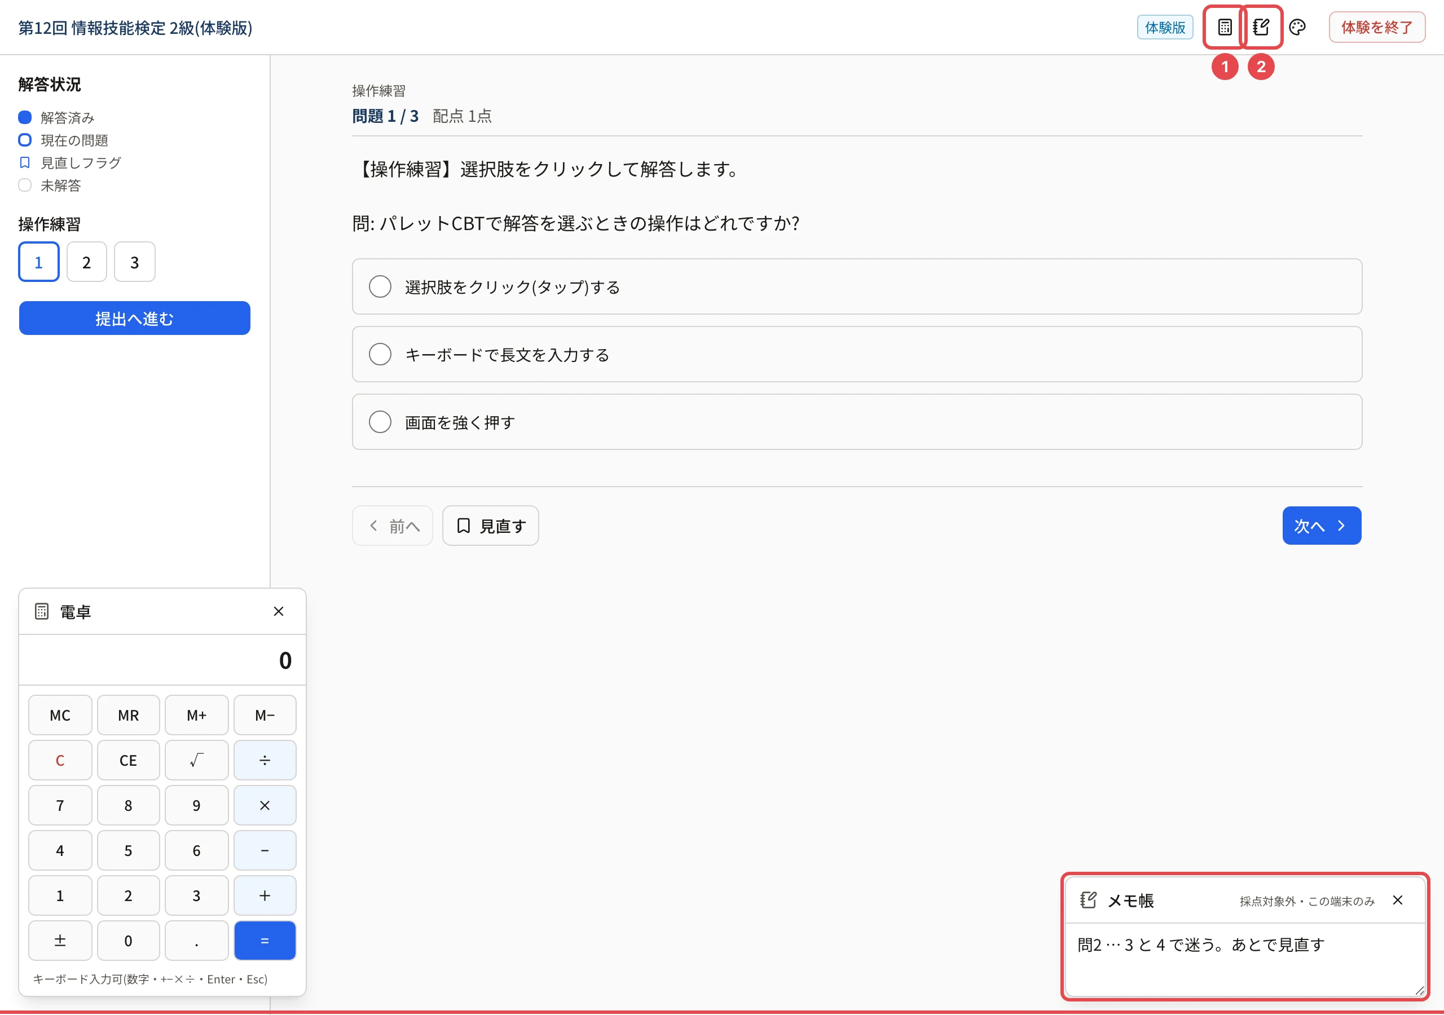Click the square root key on calculator
This screenshot has height=1015, width=1444.
pyautogui.click(x=196, y=760)
